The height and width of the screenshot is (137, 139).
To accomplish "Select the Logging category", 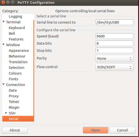I will tap(15, 16).
